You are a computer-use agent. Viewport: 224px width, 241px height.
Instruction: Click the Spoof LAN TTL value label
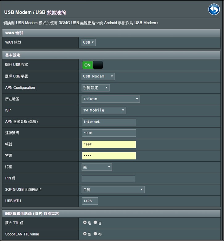click(22, 234)
